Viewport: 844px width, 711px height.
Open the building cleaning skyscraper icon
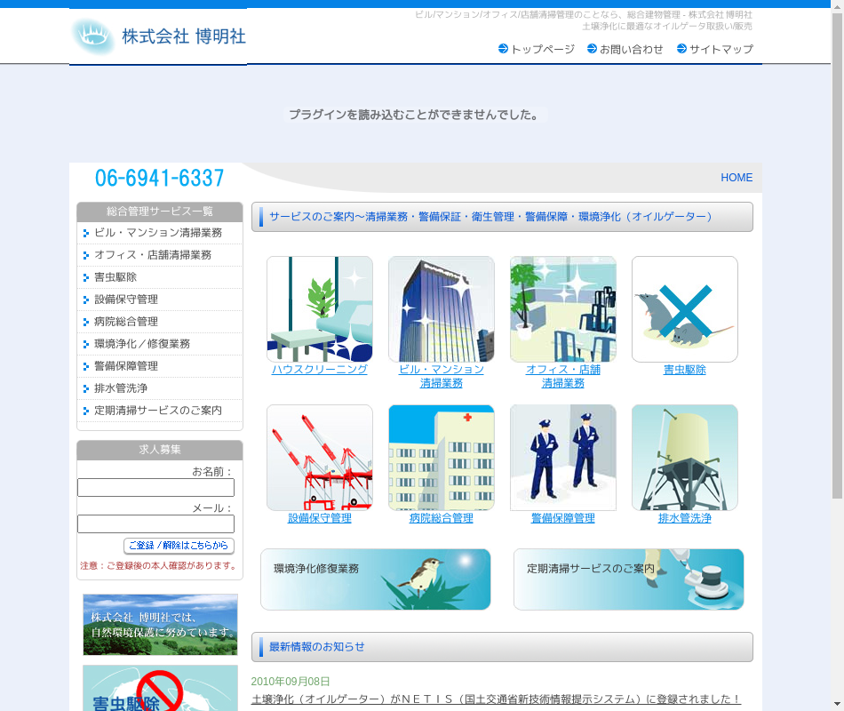point(442,309)
